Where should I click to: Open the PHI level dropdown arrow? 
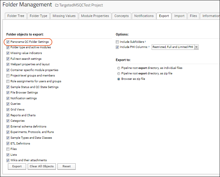point(196,47)
